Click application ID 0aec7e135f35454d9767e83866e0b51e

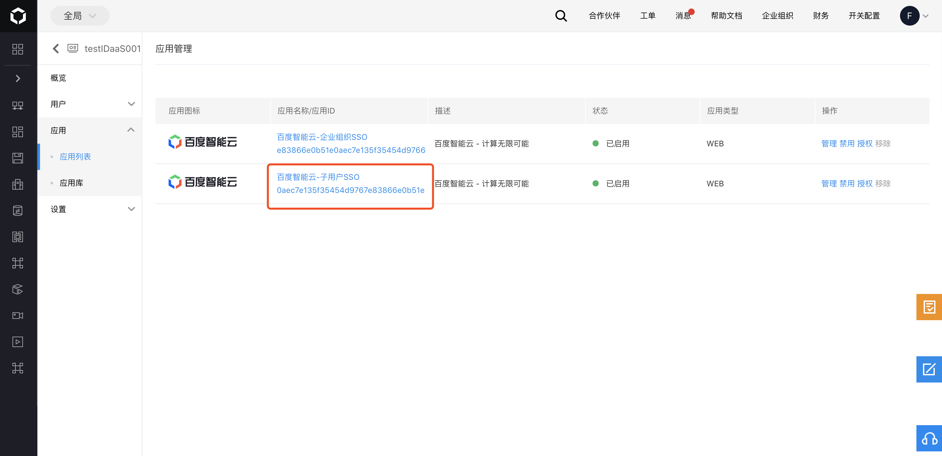pyautogui.click(x=351, y=190)
